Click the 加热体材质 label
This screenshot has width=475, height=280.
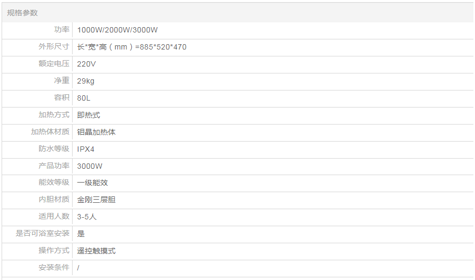[x=50, y=132]
